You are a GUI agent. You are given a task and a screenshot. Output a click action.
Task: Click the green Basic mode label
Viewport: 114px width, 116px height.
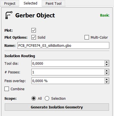click(105, 15)
